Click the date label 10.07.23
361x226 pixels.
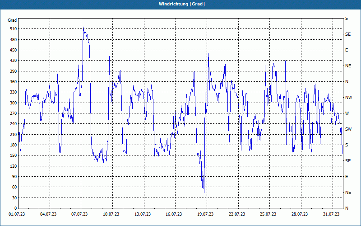(111, 214)
